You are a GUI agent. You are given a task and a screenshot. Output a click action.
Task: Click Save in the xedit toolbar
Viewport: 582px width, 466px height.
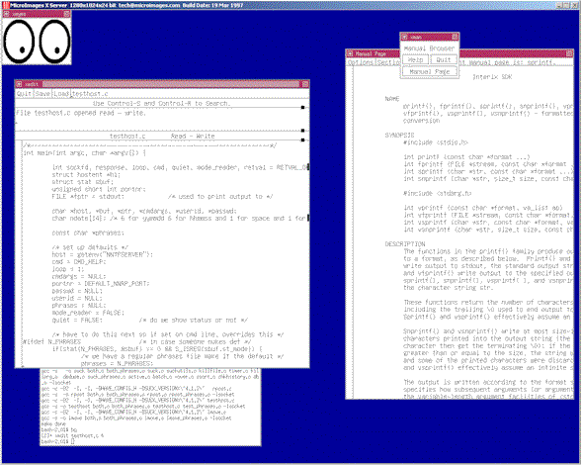click(42, 94)
